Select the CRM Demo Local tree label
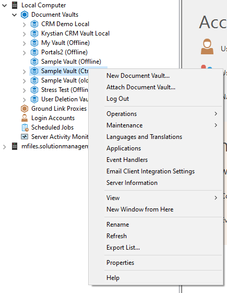Image resolution: width=227 pixels, height=293 pixels. pyautogui.click(x=65, y=24)
